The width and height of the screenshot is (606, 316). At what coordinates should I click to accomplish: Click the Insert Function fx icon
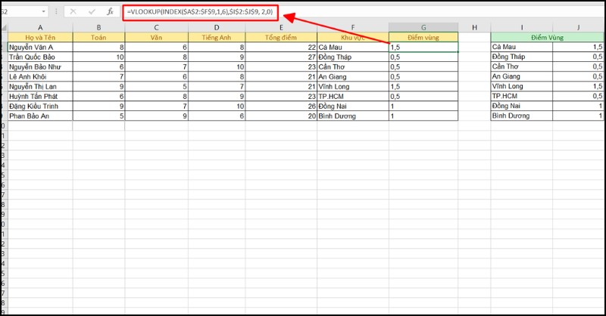pos(110,13)
